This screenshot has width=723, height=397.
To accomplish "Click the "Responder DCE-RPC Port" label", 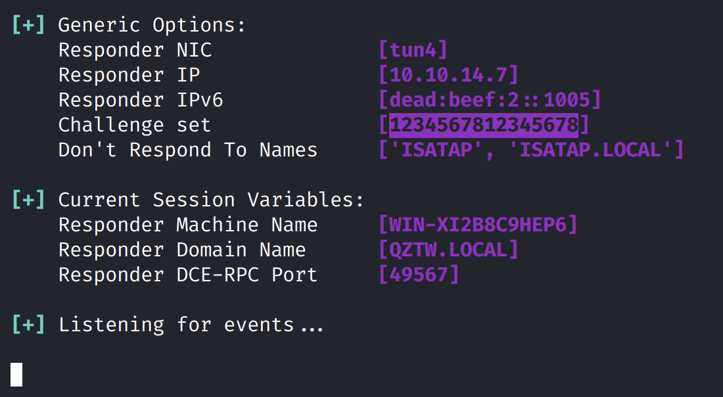I will click(x=188, y=275).
